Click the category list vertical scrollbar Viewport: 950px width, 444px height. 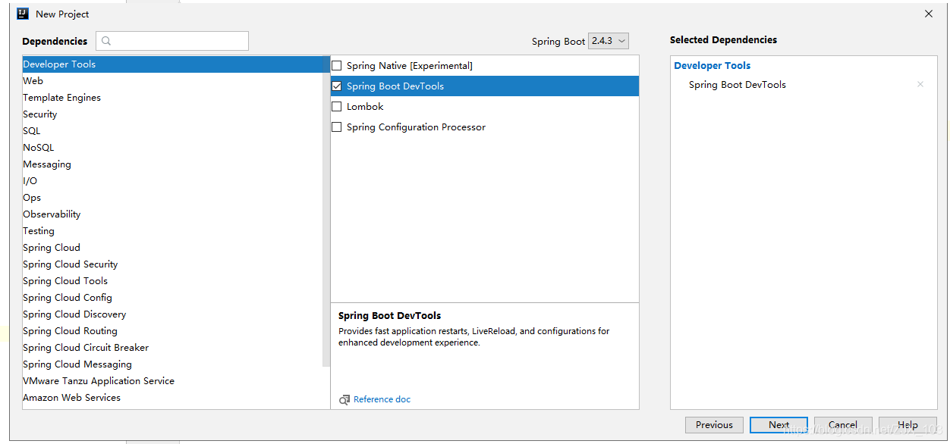click(x=326, y=212)
